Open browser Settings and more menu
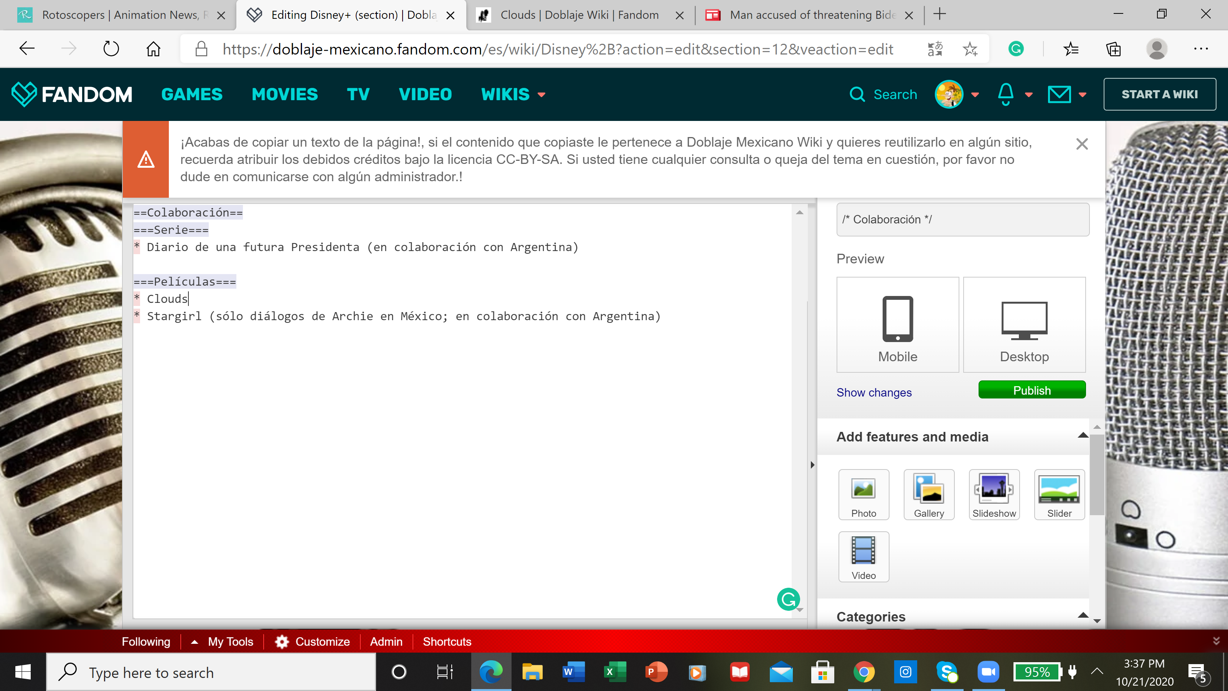Screen dimensions: 1228x691 click(x=1200, y=49)
